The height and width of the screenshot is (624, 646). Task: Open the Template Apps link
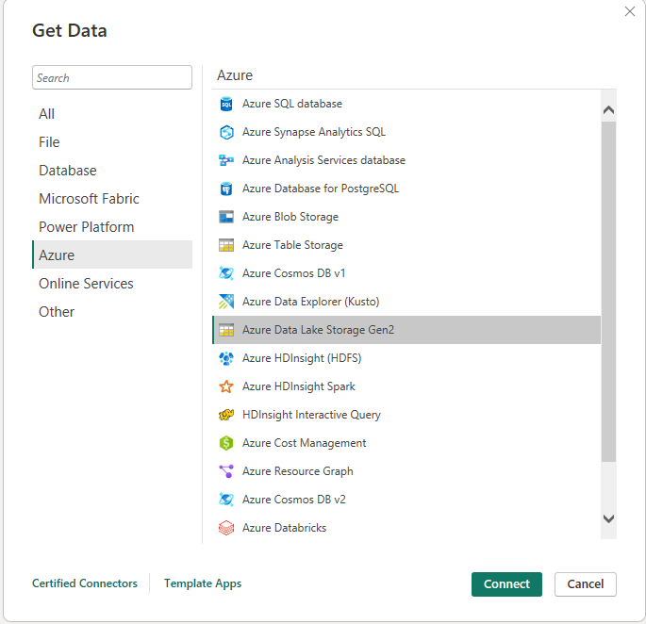coord(203,583)
